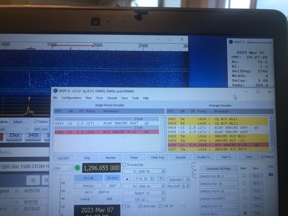Click the Average Decodes scrollbar down arrow
This screenshot has height=216, width=288.
(x=272, y=150)
